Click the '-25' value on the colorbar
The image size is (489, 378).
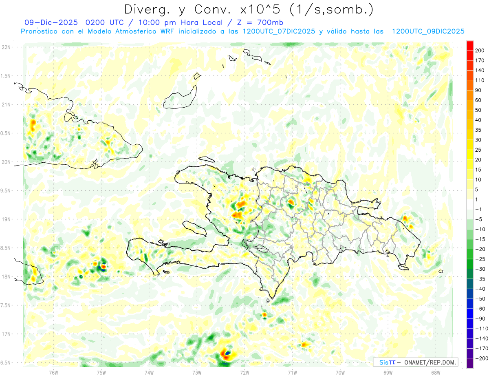coord(480,259)
